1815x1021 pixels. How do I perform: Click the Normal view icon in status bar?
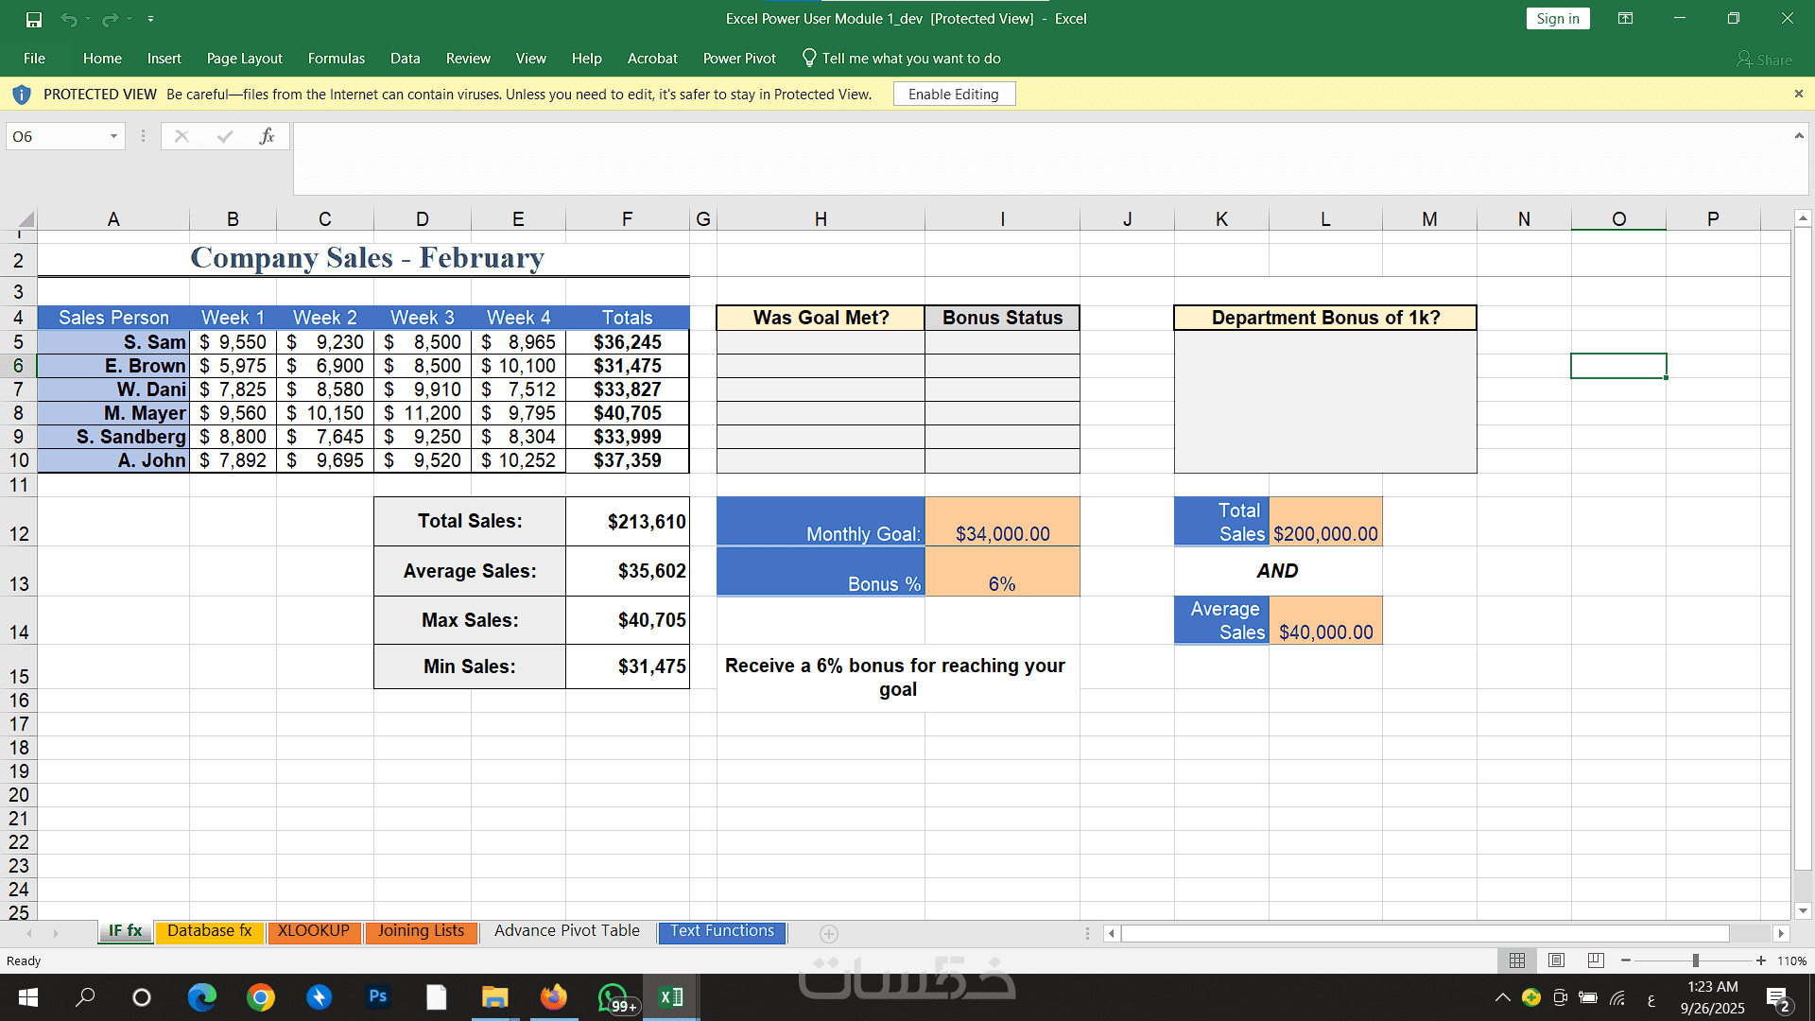coord(1517,960)
